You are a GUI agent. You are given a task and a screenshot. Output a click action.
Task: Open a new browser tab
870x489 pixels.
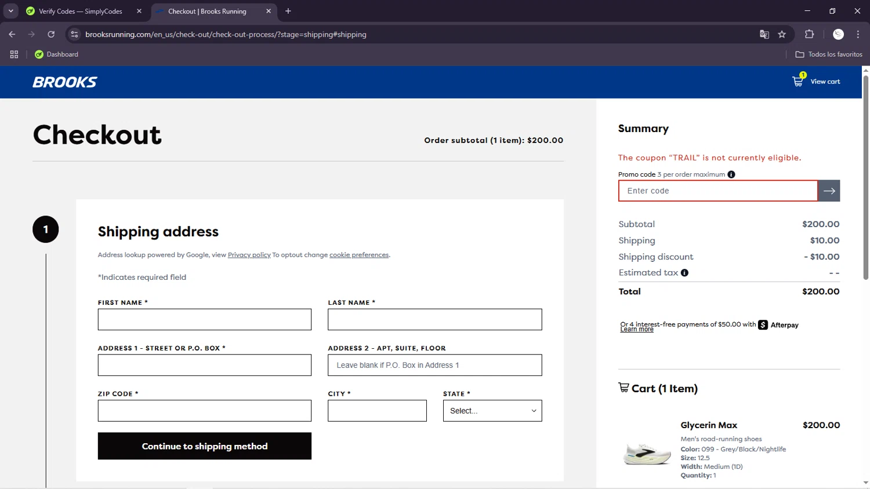[288, 11]
